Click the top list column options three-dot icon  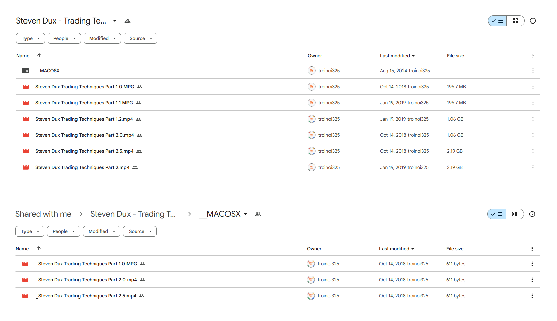(533, 56)
